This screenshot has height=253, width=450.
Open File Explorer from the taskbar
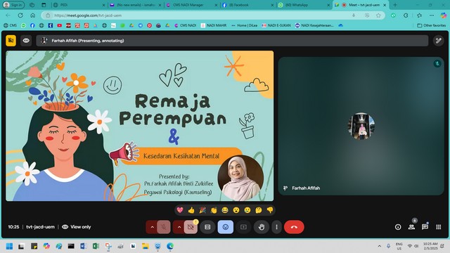[x=146, y=246]
